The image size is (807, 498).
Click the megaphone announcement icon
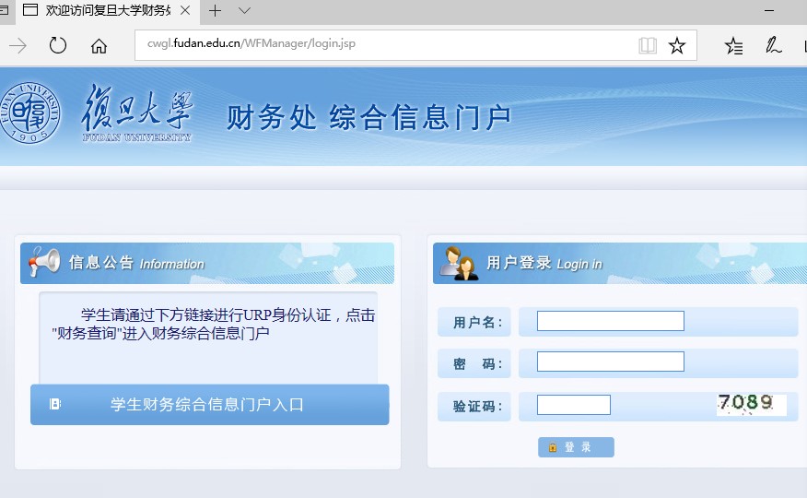44,261
